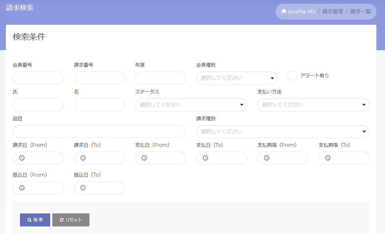Screen dimensions: 385x234
Task: Click clock icon in 振込日 (To) field
Action: pos(83,188)
